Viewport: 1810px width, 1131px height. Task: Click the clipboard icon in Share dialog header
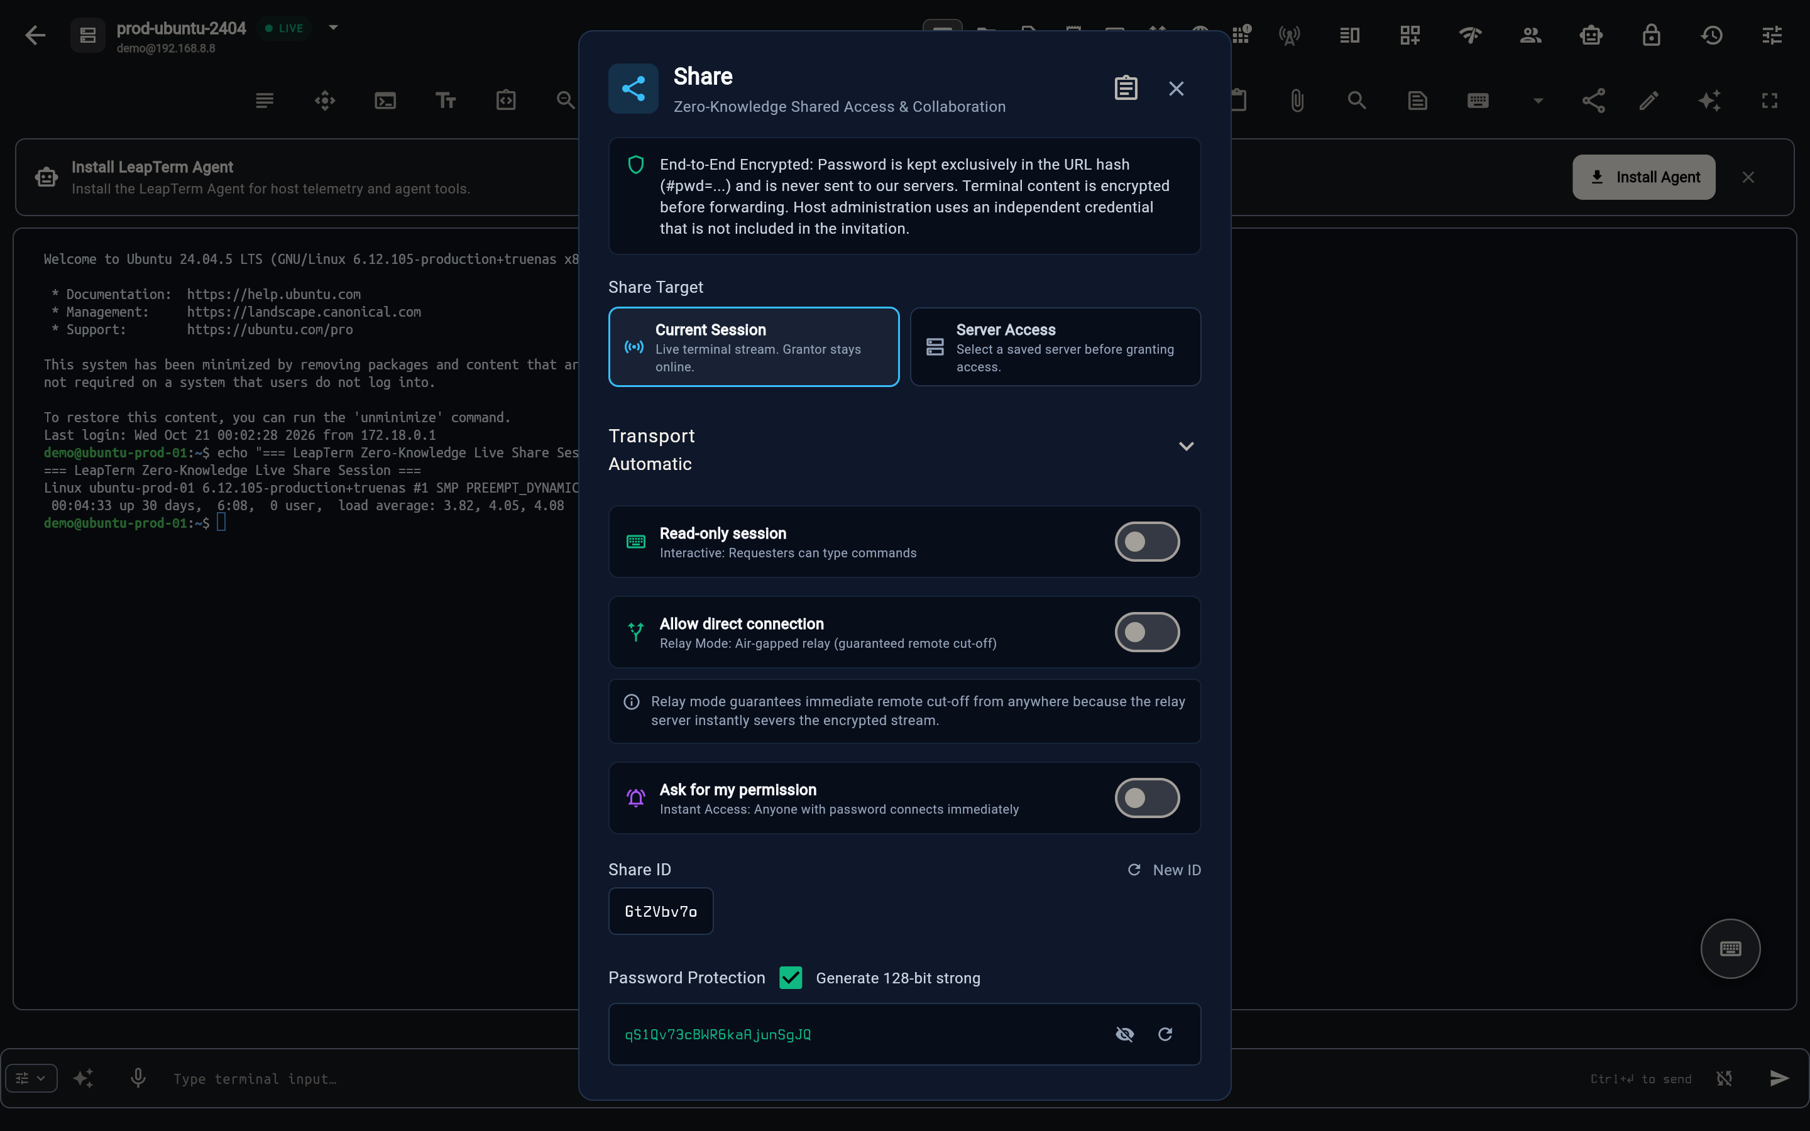click(x=1126, y=88)
